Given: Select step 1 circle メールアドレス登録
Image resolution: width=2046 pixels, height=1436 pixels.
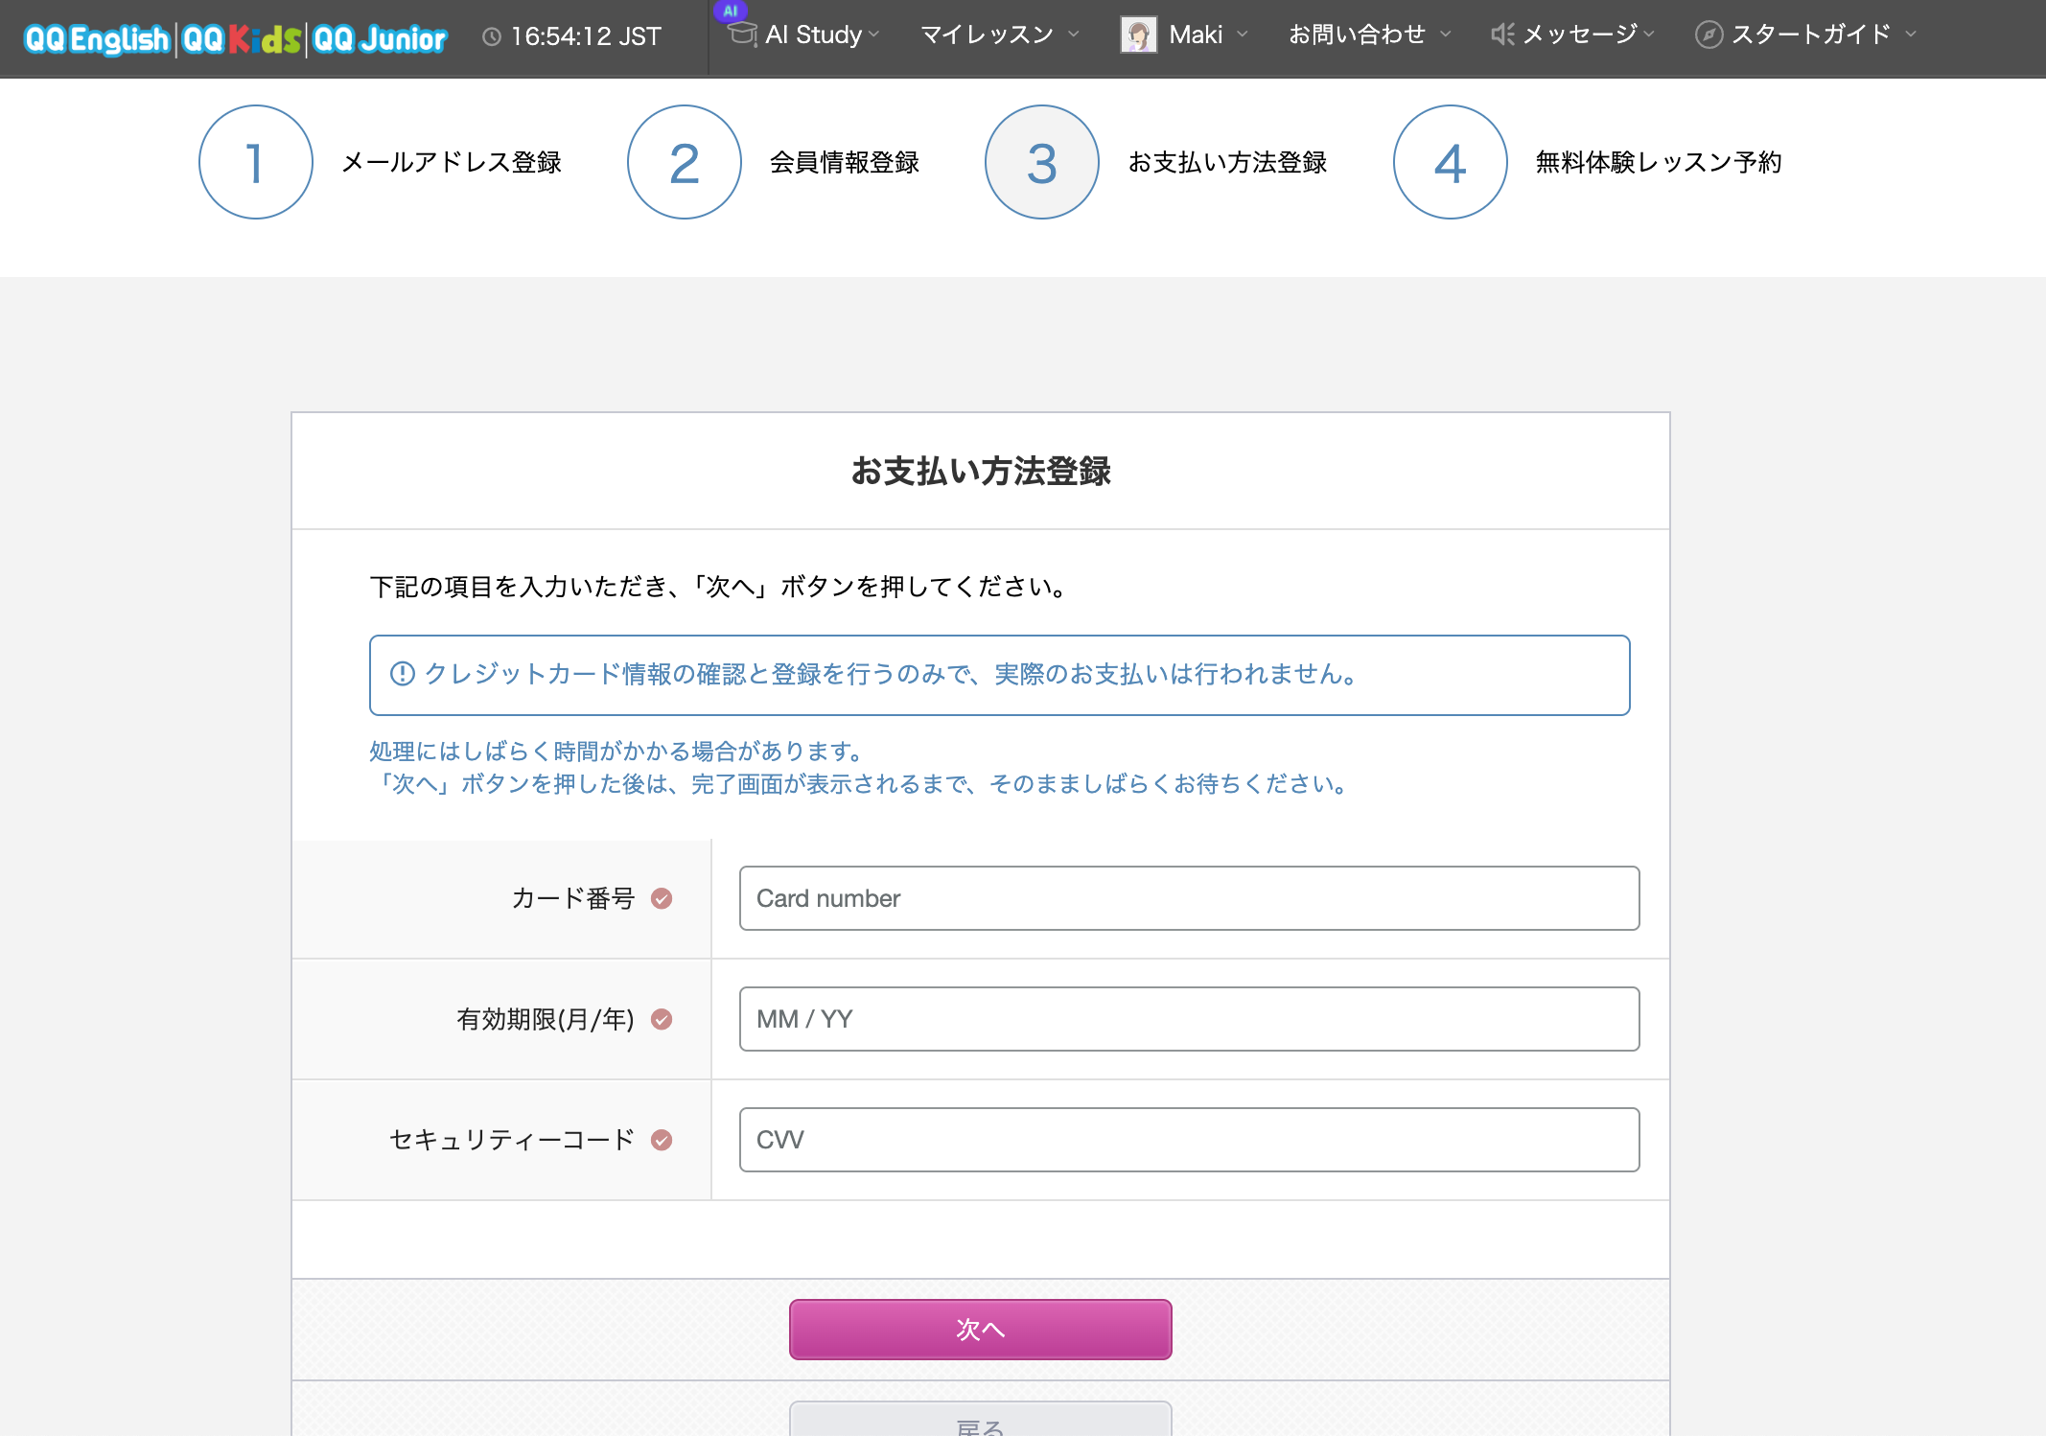Looking at the screenshot, I should [256, 162].
